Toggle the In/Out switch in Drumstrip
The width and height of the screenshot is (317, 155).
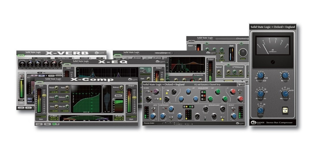click(x=191, y=41)
